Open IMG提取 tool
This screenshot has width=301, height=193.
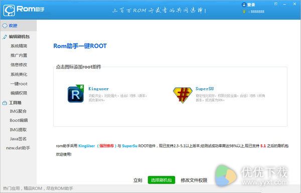(18, 130)
